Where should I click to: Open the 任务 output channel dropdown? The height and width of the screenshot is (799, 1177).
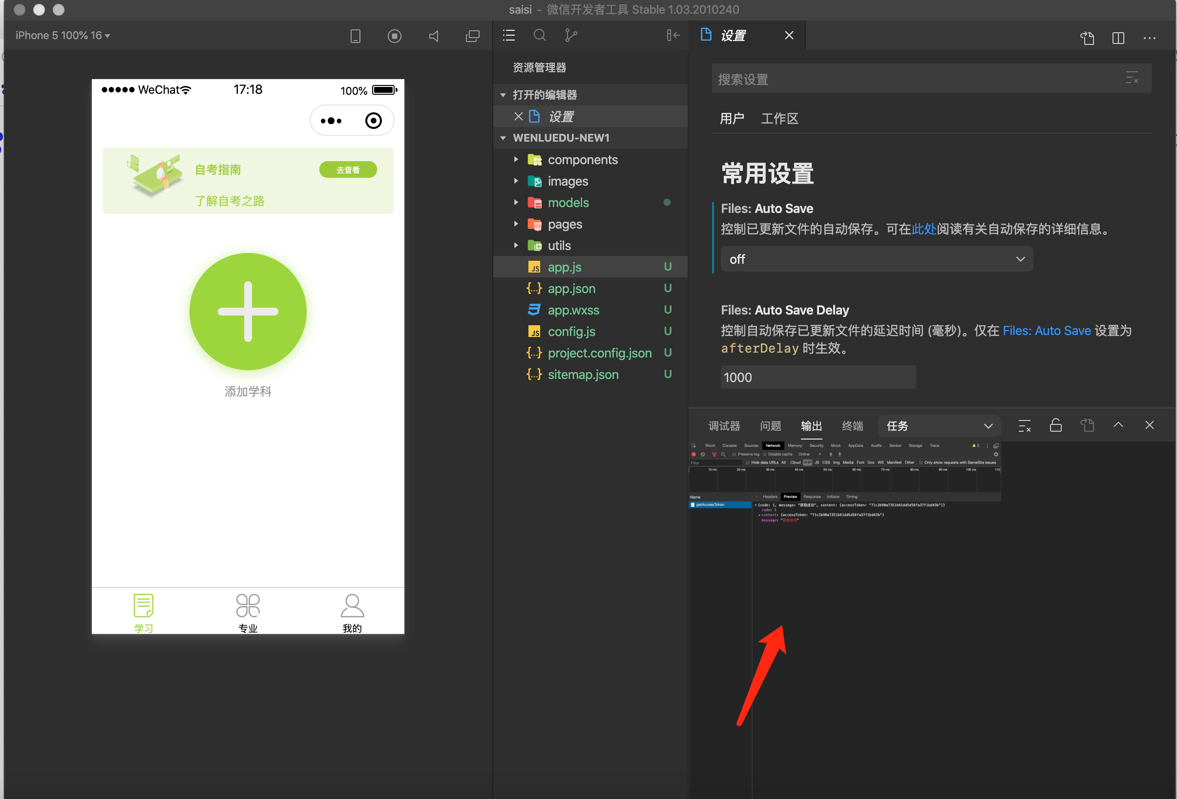(x=939, y=426)
